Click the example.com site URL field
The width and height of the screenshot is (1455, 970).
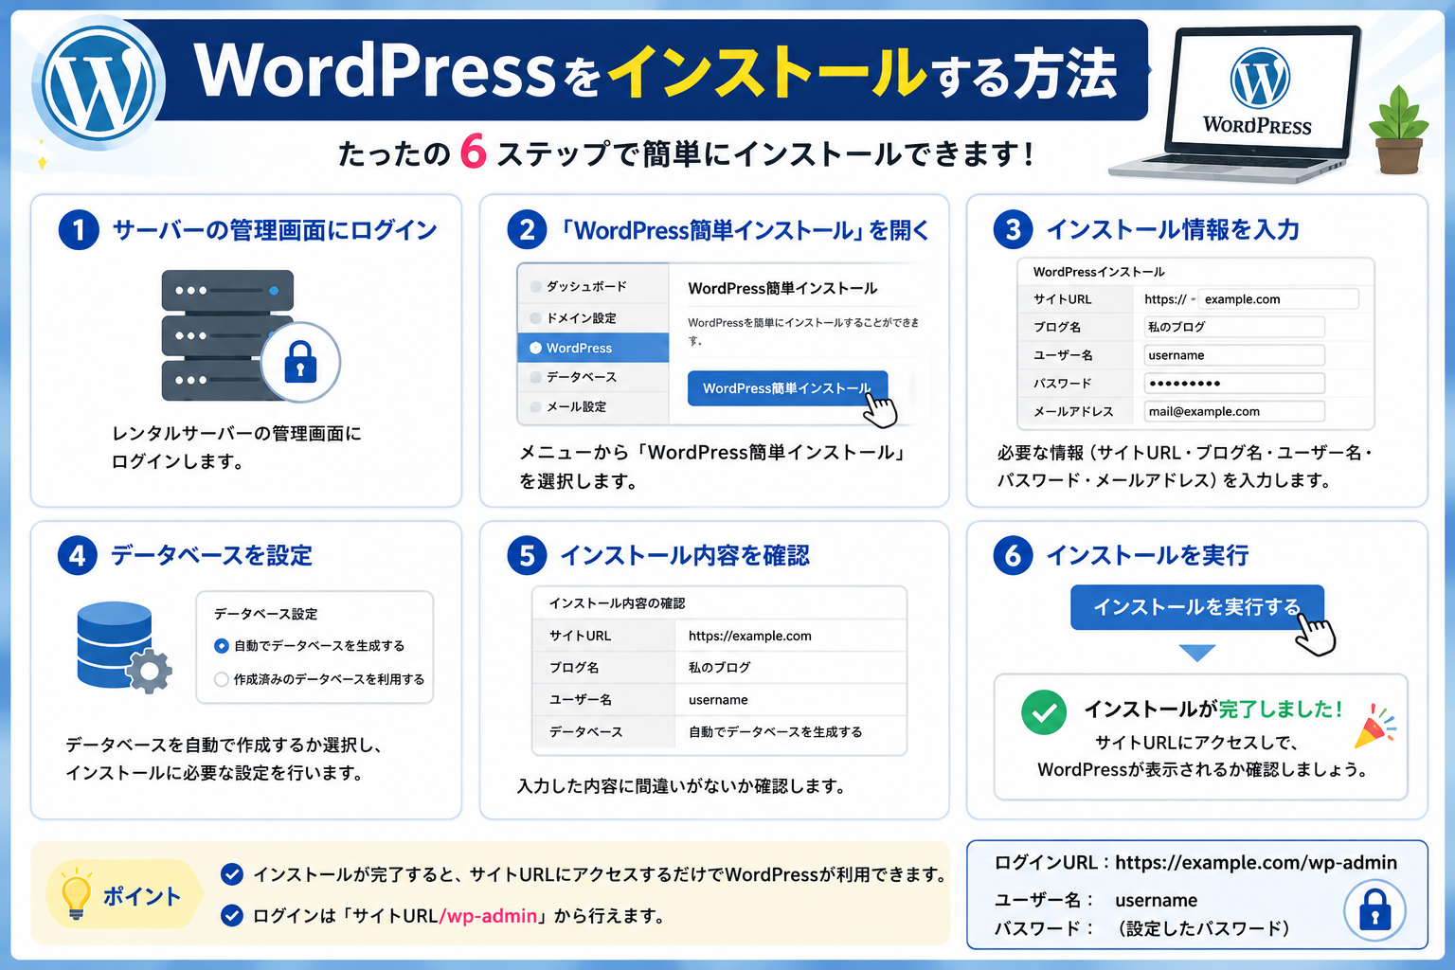(x=1278, y=299)
